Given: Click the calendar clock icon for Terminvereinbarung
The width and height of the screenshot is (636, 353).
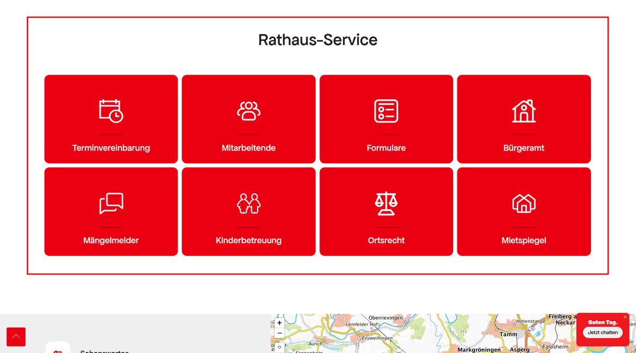Looking at the screenshot, I should click(x=111, y=111).
